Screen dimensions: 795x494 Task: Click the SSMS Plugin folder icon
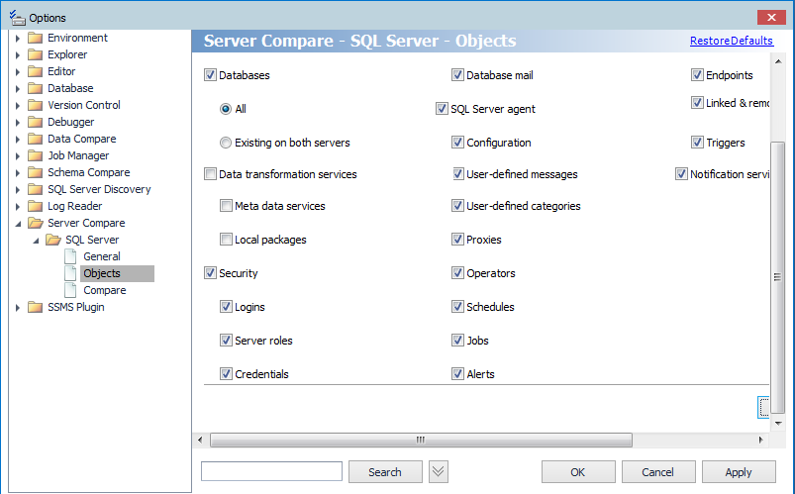pos(35,307)
